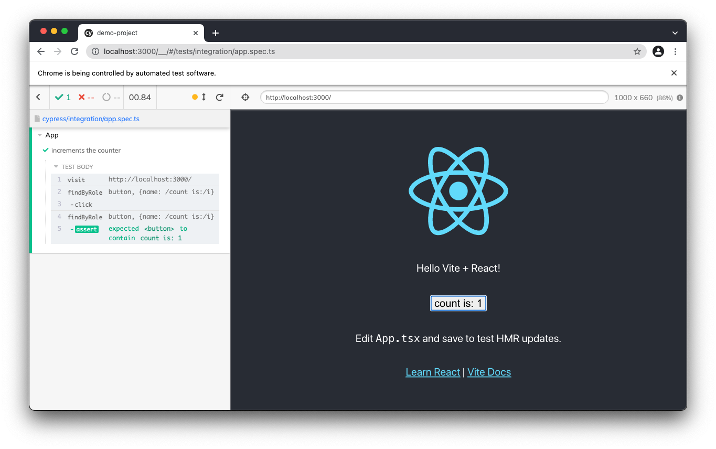Click the Cypress URL field showing localhost:3000
Viewport: 716px width, 449px height.
(434, 98)
